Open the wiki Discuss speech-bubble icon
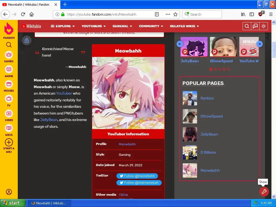Screen dimensions: 276x207 coord(255,26)
